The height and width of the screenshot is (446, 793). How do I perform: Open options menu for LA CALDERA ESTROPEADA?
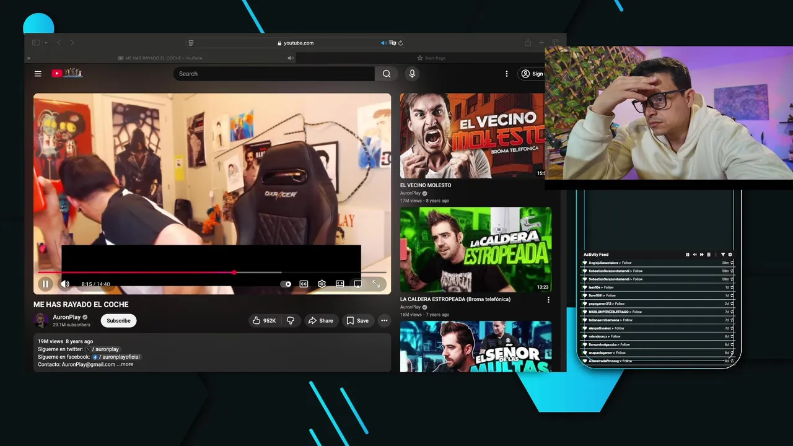coord(548,300)
